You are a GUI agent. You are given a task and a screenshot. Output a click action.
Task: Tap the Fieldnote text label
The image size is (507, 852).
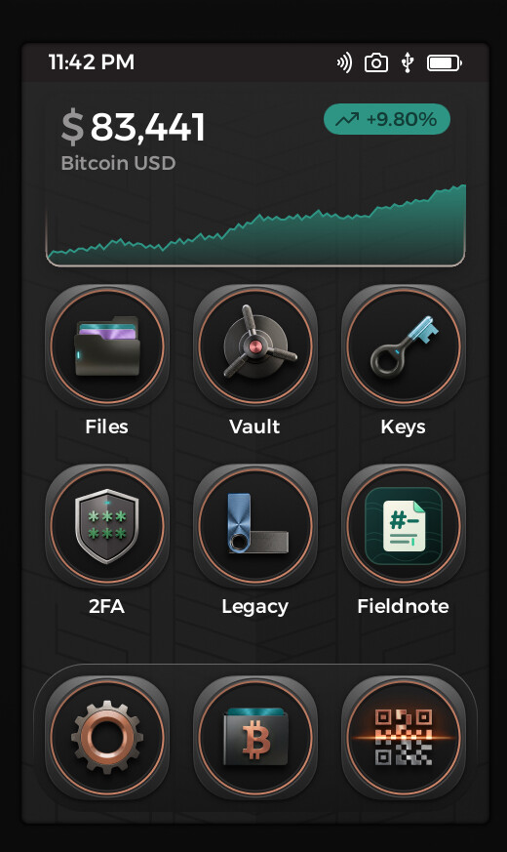(404, 606)
